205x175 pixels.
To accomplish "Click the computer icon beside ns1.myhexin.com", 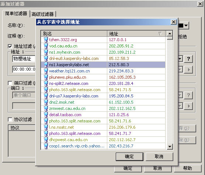I will pos(46,52).
